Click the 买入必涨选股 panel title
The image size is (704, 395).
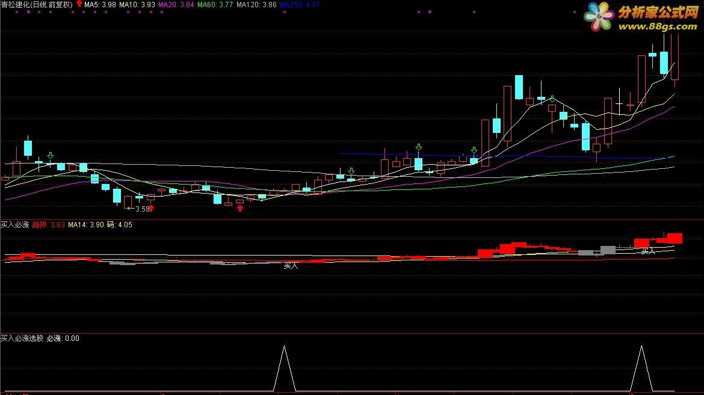pos(22,338)
